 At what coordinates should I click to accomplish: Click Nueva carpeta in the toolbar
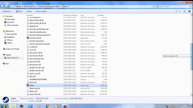point(41,11)
